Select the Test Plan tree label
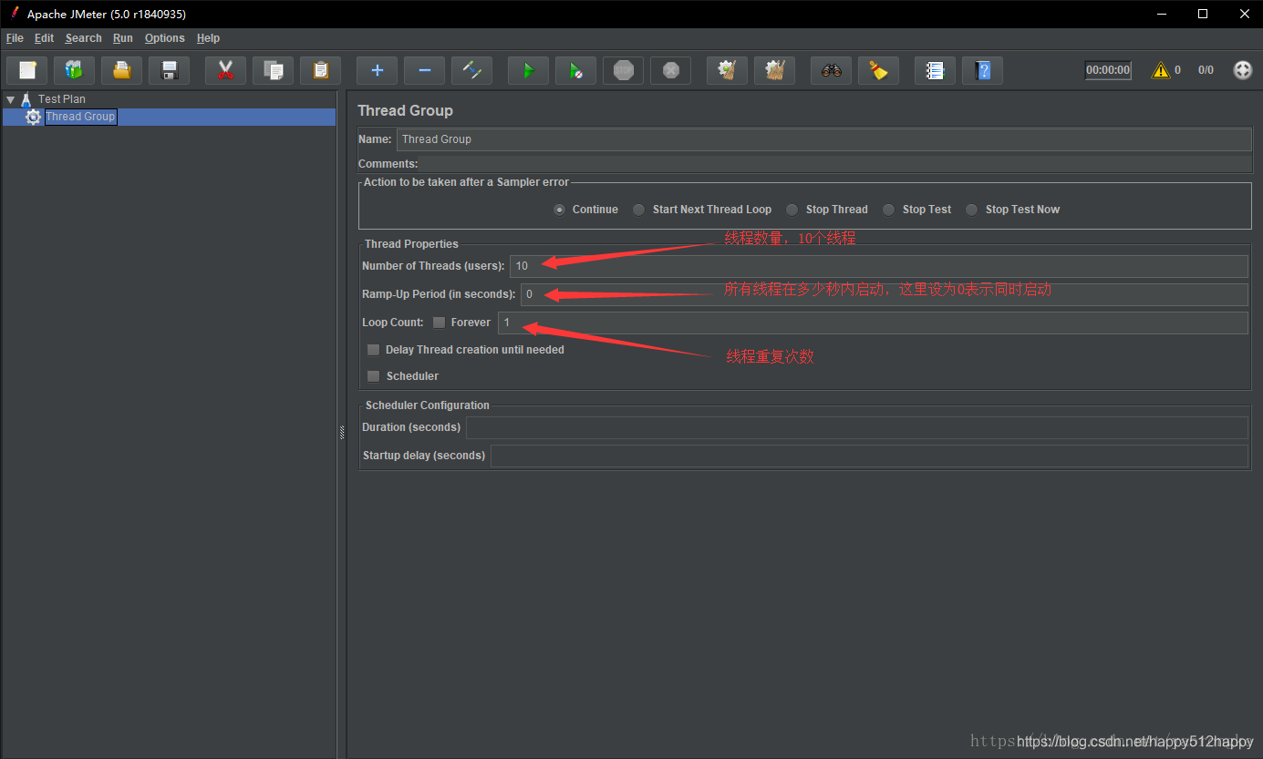This screenshot has width=1263, height=759. coord(62,99)
